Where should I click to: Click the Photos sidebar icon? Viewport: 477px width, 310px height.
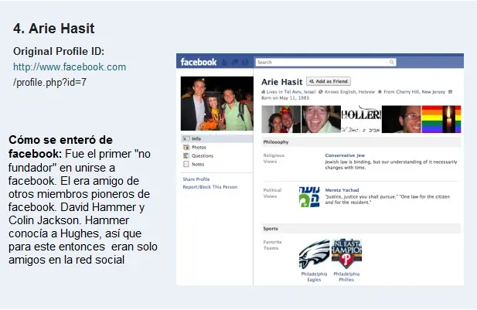click(186, 147)
